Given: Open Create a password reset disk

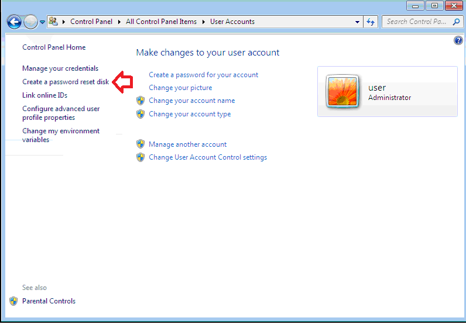Looking at the screenshot, I should (65, 82).
